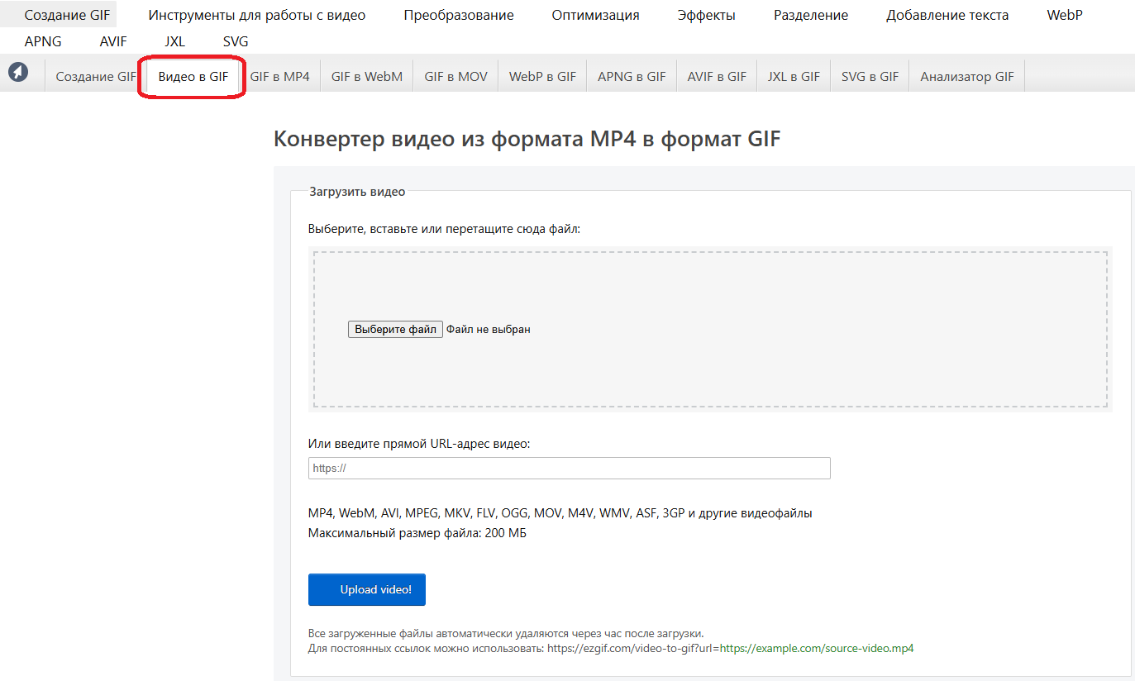
Task: Go to the WebP в GIF tab
Action: 542,77
